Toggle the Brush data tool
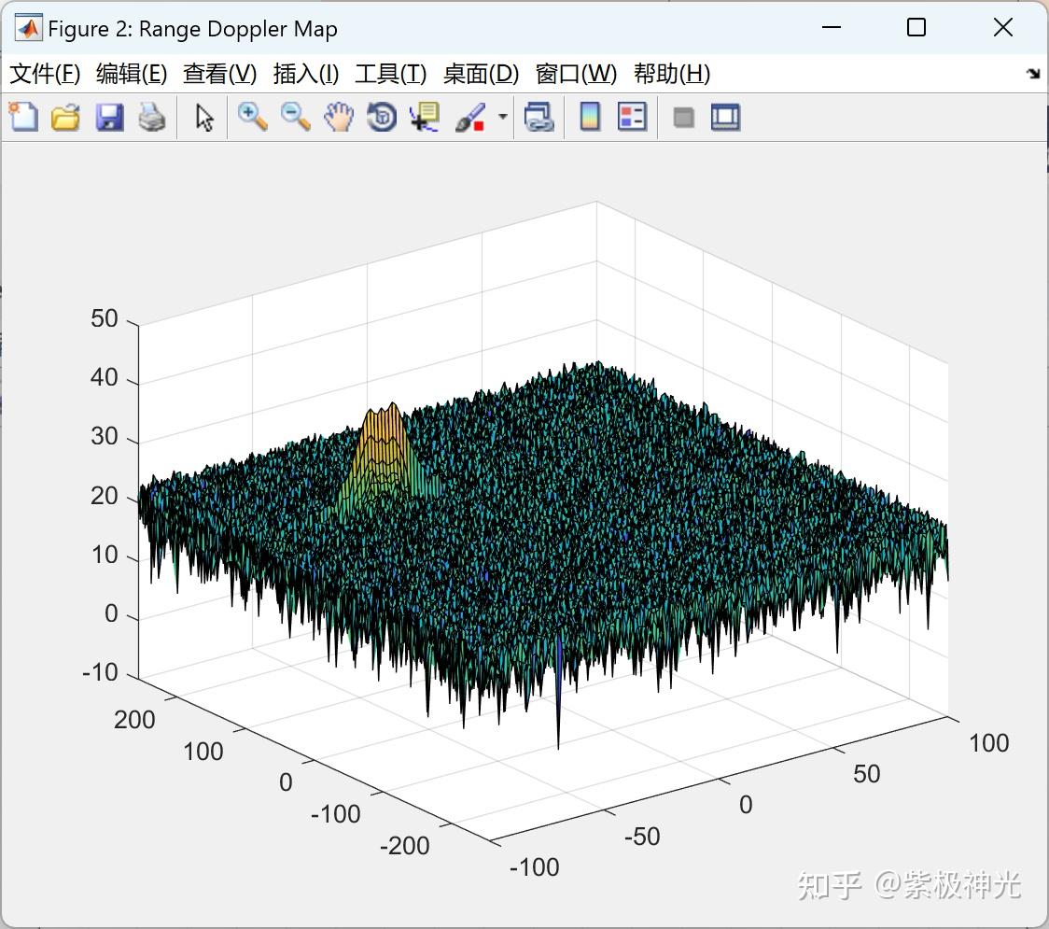The width and height of the screenshot is (1049, 929). 469,117
